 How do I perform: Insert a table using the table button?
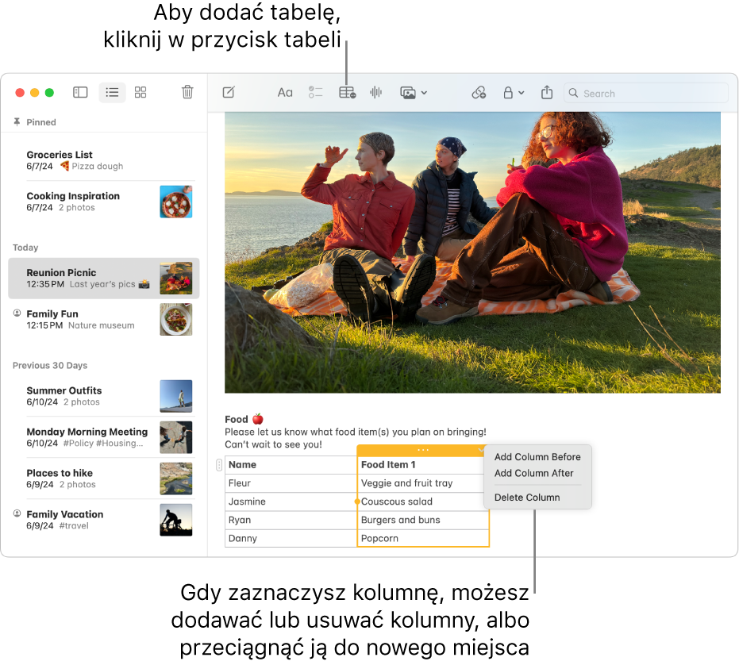(x=347, y=93)
